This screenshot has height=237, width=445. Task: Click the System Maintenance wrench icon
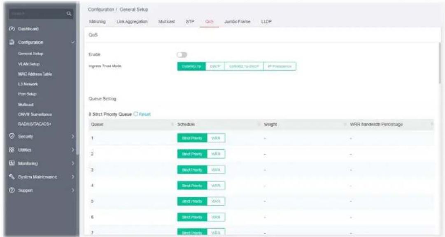pos(12,177)
